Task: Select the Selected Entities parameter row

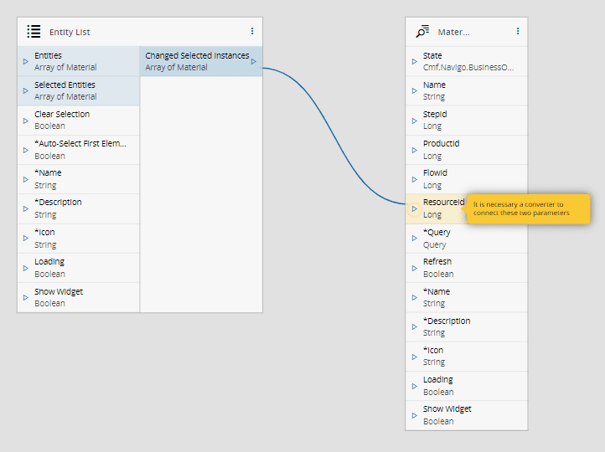Action: tap(78, 90)
